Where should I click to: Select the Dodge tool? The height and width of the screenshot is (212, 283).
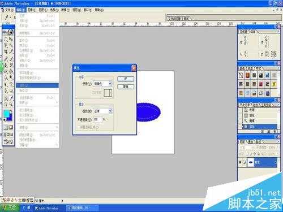(x=11, y=77)
